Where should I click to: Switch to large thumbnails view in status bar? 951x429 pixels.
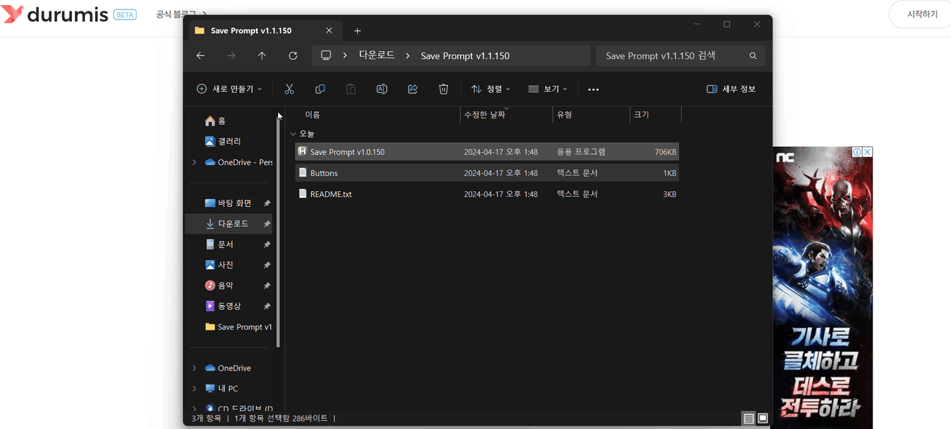[x=763, y=418]
